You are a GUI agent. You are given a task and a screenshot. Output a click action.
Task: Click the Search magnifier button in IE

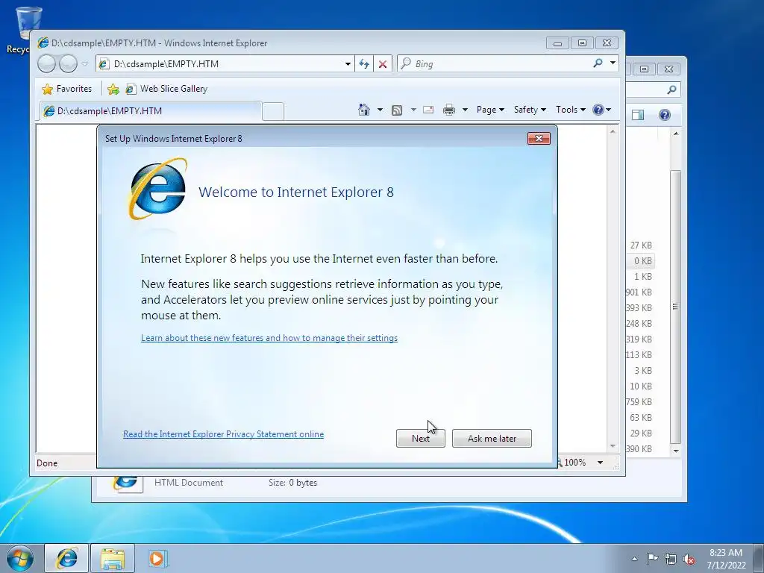(598, 63)
